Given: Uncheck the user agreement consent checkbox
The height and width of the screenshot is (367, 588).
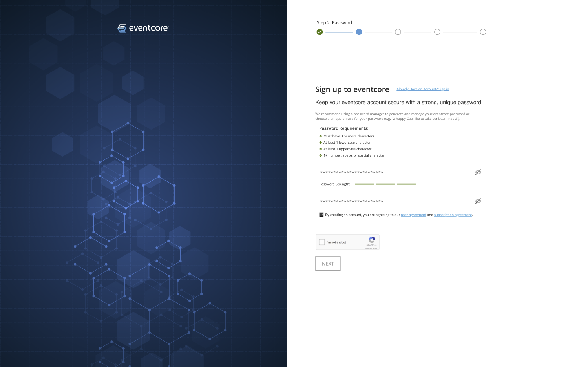Looking at the screenshot, I should (321, 215).
